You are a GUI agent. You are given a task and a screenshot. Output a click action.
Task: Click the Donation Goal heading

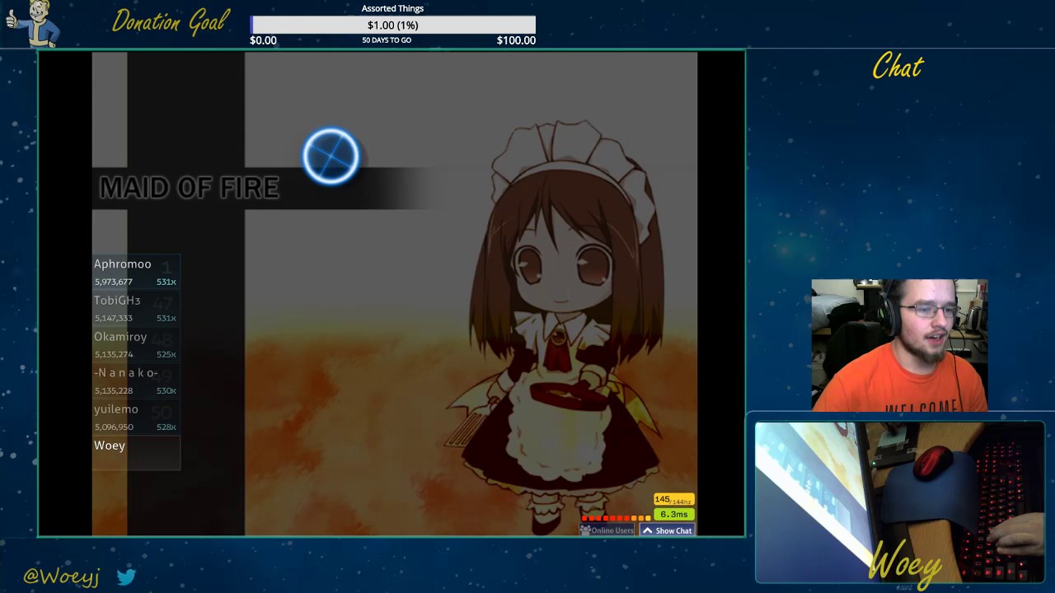tap(170, 21)
